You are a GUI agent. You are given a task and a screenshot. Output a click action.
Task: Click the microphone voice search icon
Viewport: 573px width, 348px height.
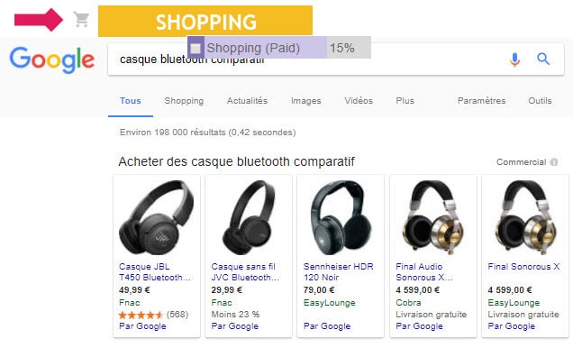(x=514, y=60)
